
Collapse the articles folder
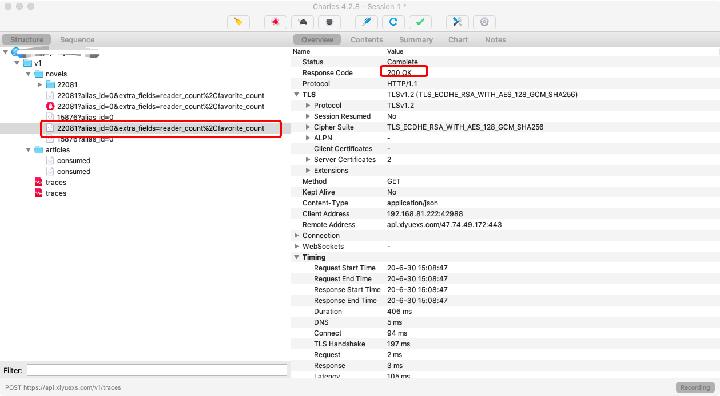tap(29, 149)
